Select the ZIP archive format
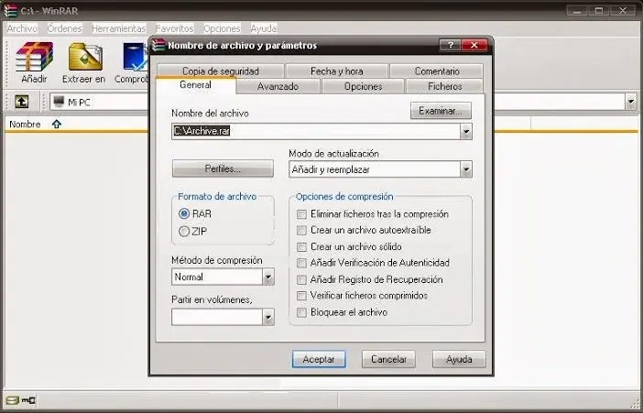The height and width of the screenshot is (413, 643). point(184,232)
